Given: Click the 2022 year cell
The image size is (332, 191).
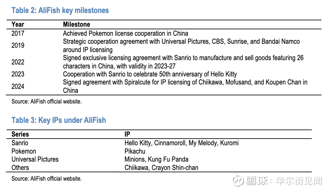Looking at the screenshot, I should tap(18, 62).
